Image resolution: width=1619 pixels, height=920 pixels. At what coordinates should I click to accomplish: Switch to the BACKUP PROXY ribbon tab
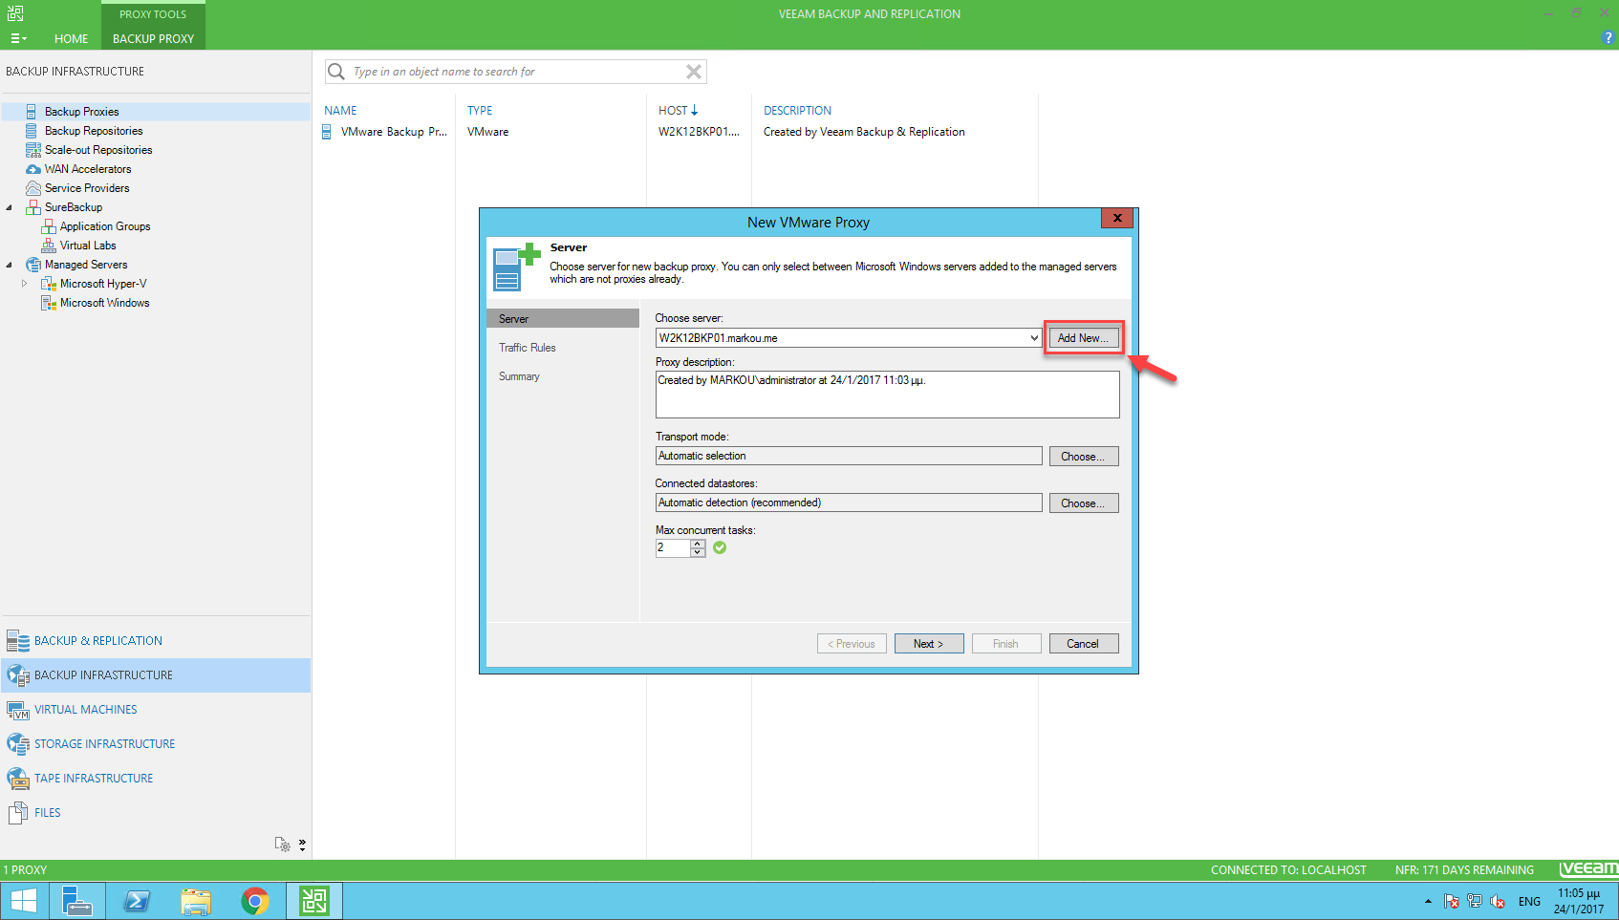point(153,38)
